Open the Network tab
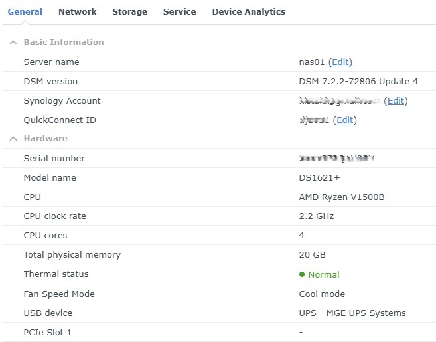 coord(77,11)
